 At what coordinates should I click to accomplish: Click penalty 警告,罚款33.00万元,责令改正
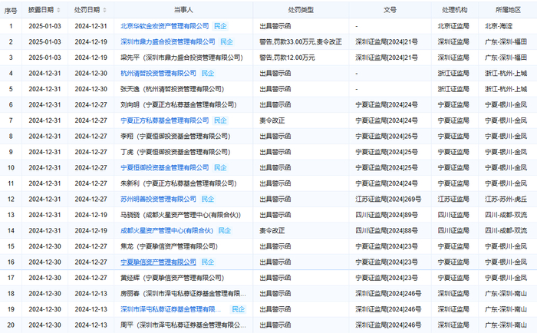301,41
